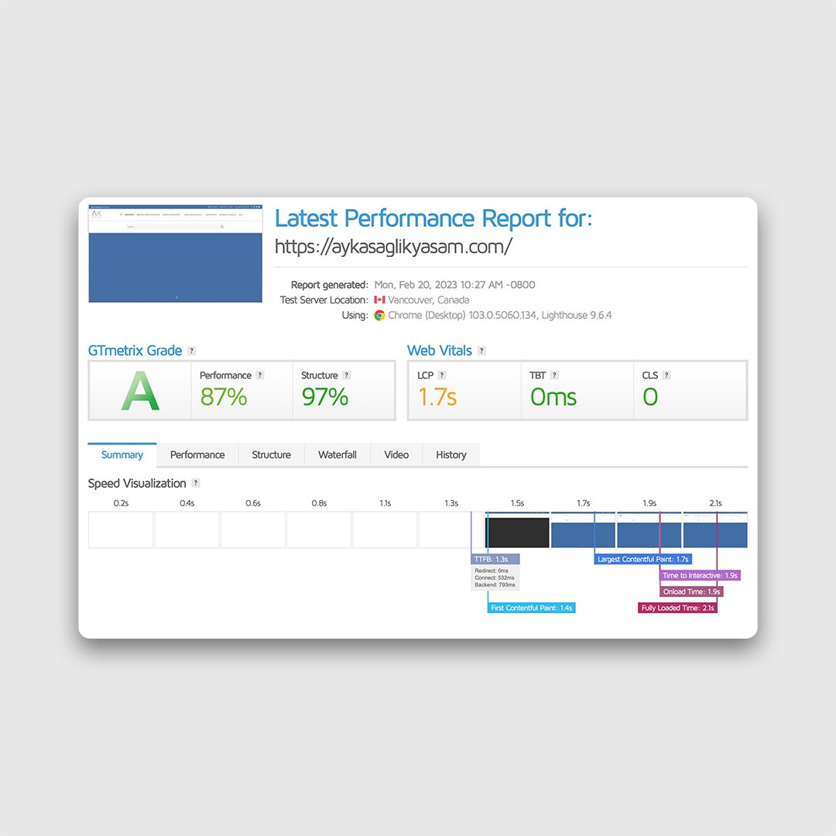This screenshot has width=836, height=836.
Task: Click the CLS help icon
Action: (x=666, y=375)
